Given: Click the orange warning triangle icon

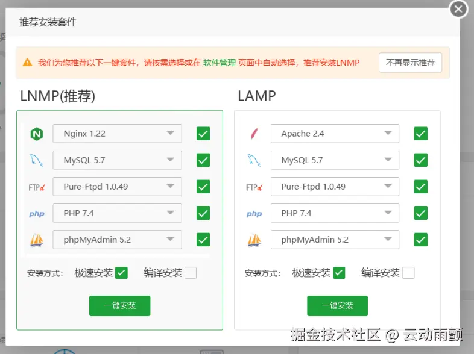Looking at the screenshot, I should point(28,62).
